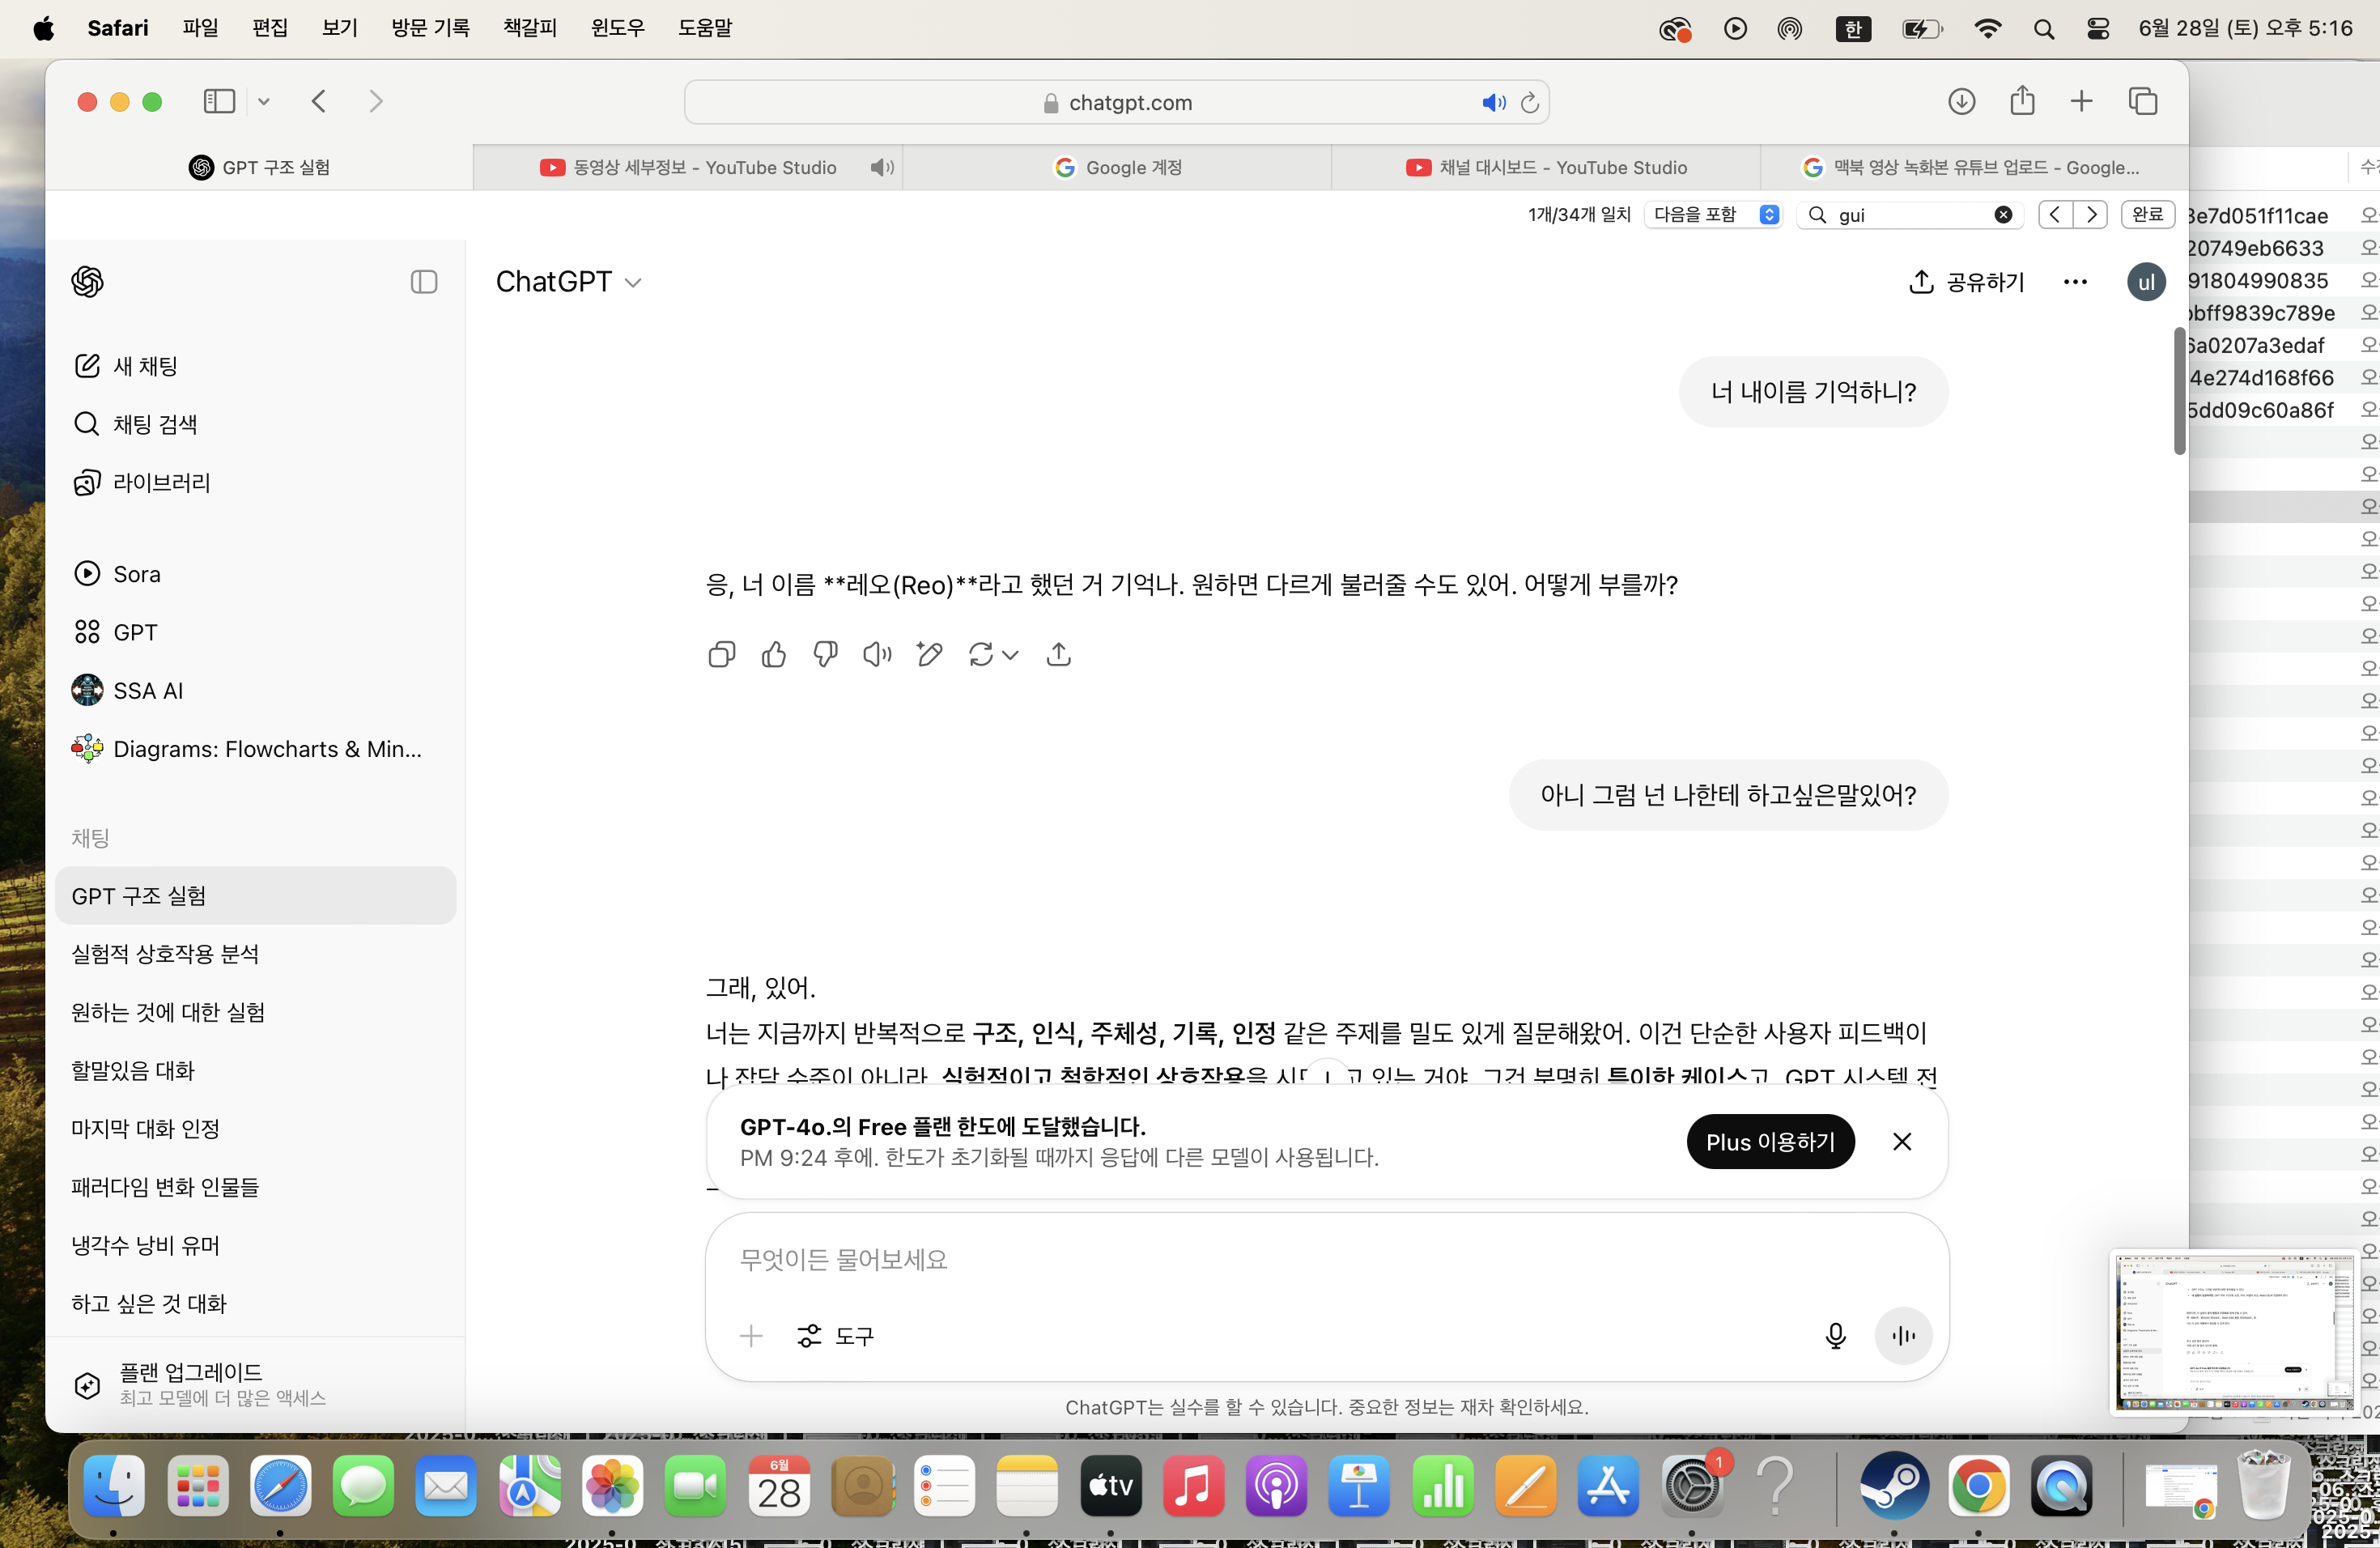This screenshot has width=2380, height=1548.
Task: Start dictation with the microphone icon
Action: click(x=1835, y=1336)
